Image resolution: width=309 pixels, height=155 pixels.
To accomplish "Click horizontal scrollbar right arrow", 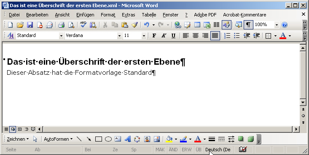I will tap(296, 129).
